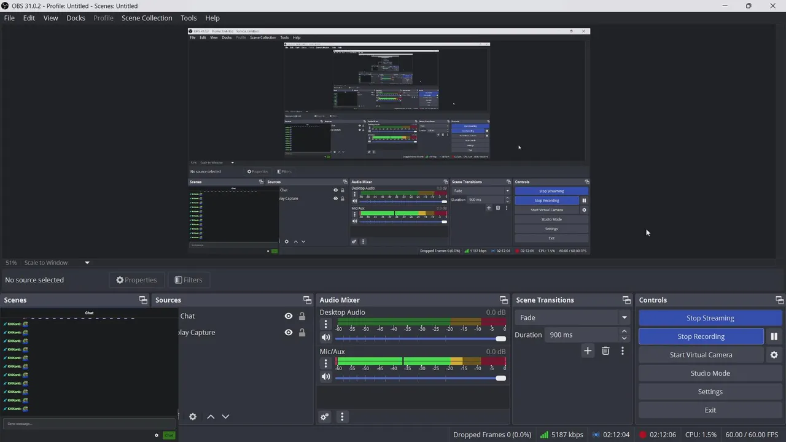Viewport: 786px width, 442px height.
Task: Click the CPU: 1.5% status text
Action: [701, 435]
